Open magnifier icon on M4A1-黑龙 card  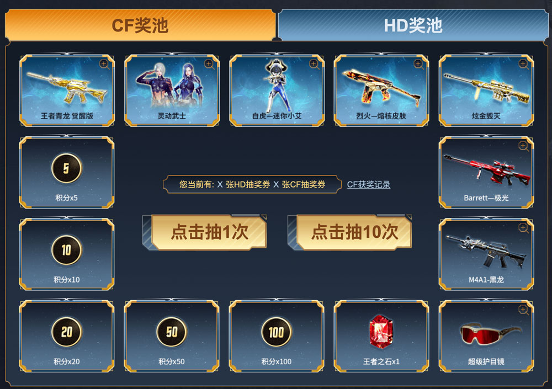coord(523,228)
